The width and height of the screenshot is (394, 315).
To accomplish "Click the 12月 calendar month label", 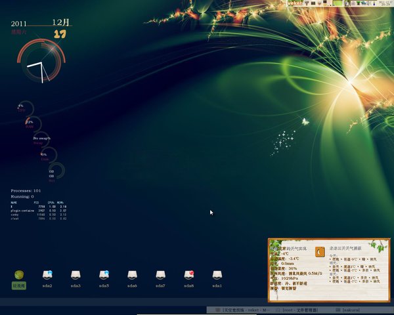I will pyautogui.click(x=61, y=22).
